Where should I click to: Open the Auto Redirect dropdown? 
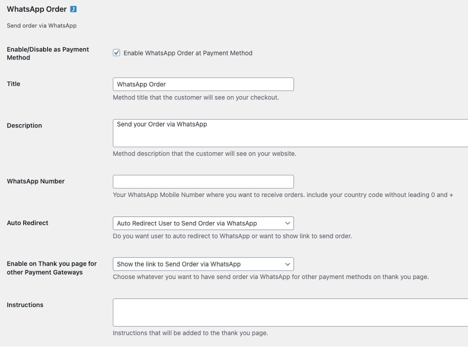(203, 223)
